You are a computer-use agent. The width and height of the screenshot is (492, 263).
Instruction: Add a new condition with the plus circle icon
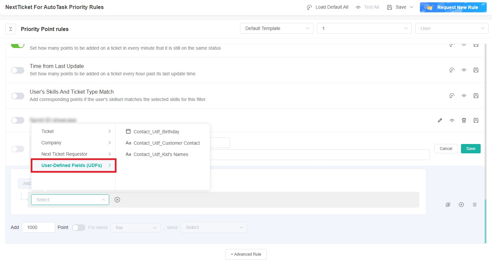(461, 204)
